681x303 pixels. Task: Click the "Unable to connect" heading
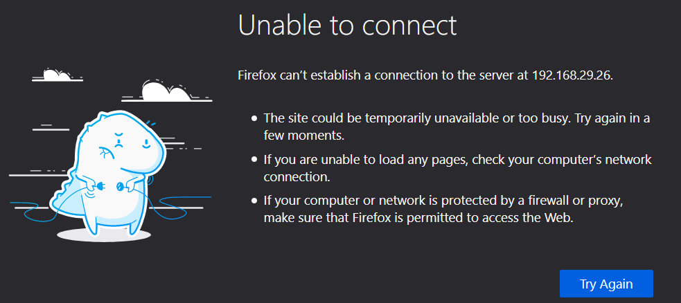[x=348, y=25]
